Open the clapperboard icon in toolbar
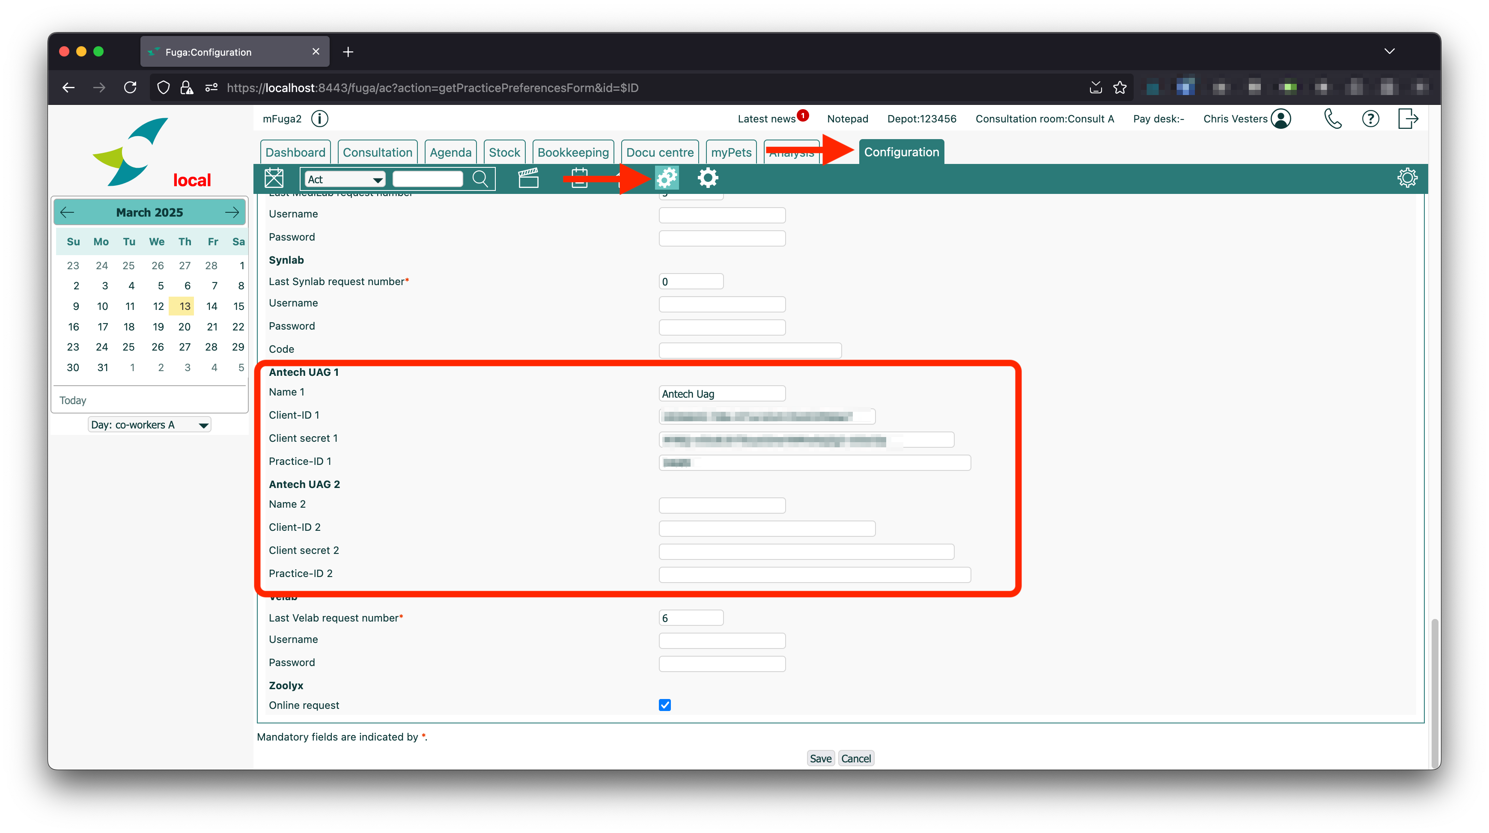This screenshot has height=833, width=1489. [528, 178]
